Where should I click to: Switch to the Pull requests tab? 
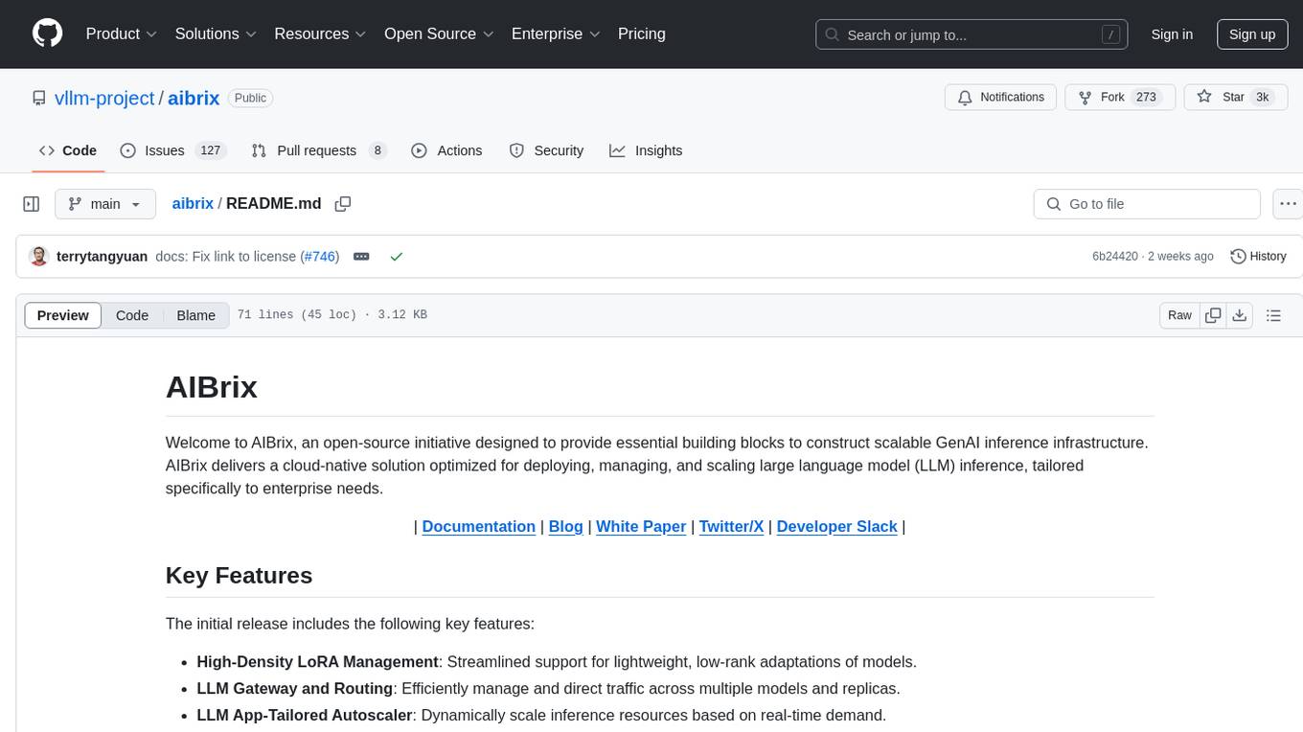pyautogui.click(x=318, y=150)
